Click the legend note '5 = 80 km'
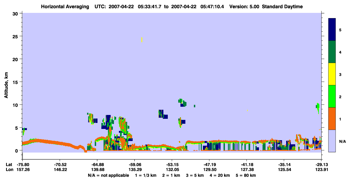357x183 pixels. (x=246, y=175)
